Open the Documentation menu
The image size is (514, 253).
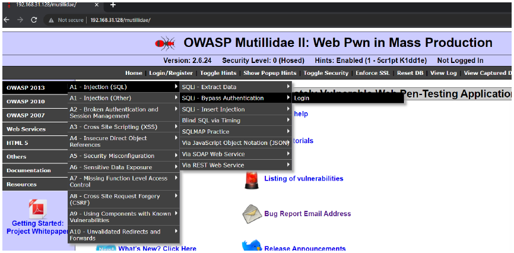[x=35, y=170]
